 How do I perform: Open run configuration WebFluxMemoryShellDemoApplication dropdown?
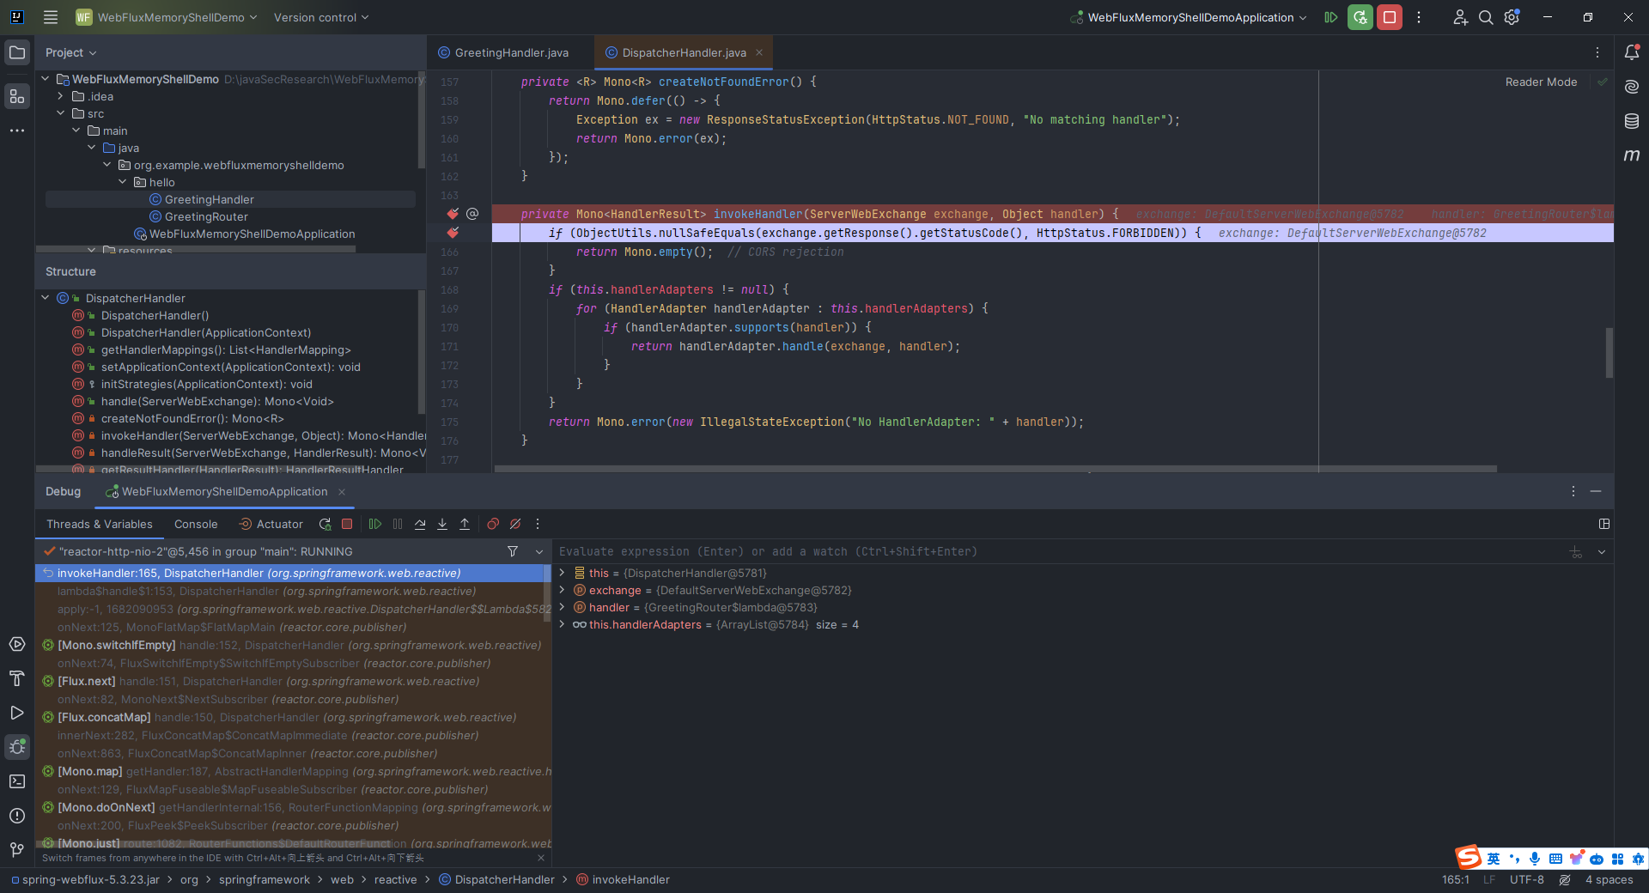1189,17
